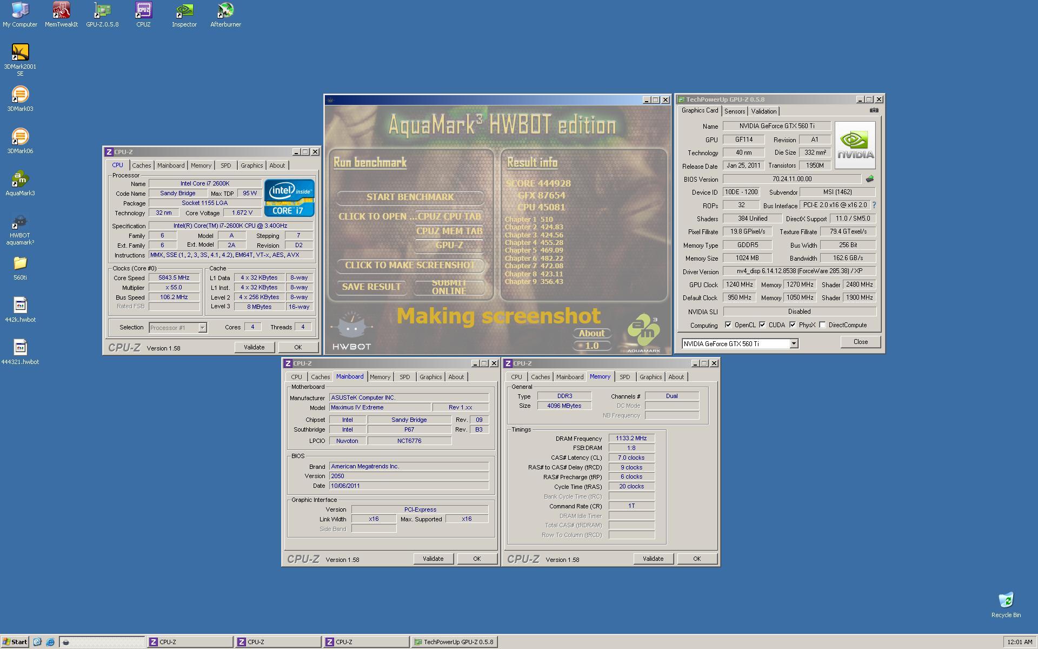Click SAVE RESULT in AquaMark
This screenshot has height=649, width=1038.
pos(371,287)
